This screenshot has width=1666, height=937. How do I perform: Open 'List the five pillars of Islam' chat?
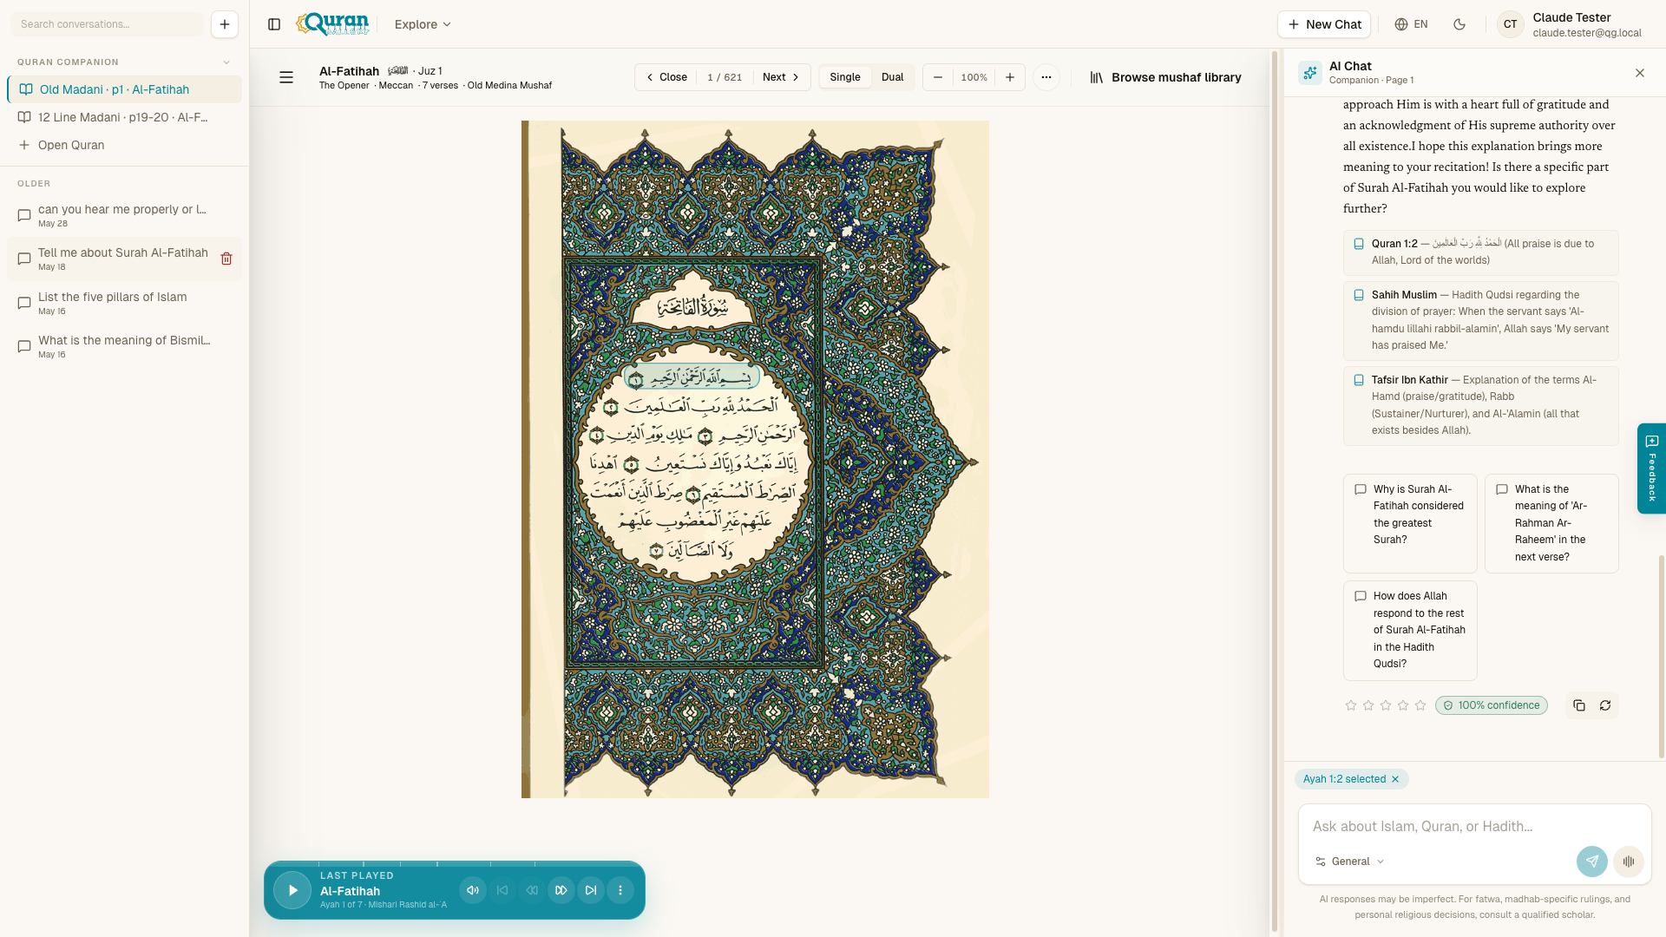[x=124, y=303]
